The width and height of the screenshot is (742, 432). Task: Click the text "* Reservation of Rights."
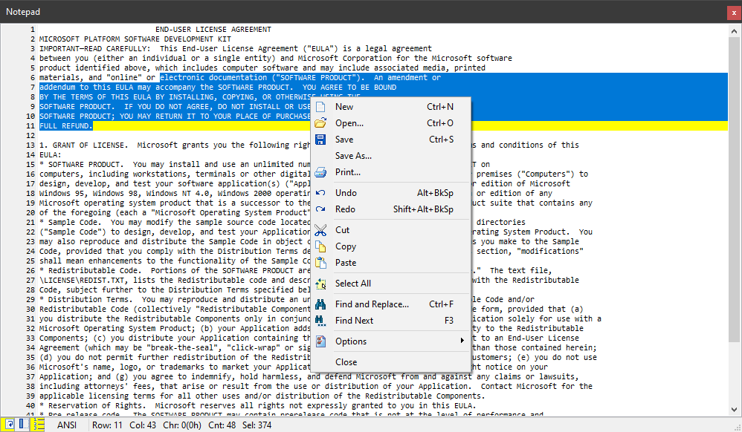pos(93,405)
